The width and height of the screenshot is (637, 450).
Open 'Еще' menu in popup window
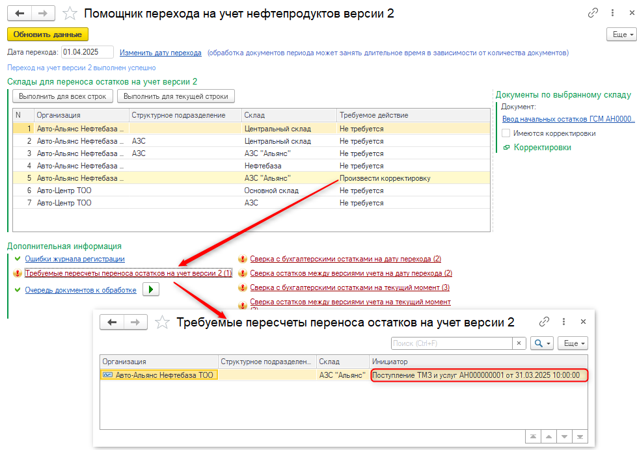pos(573,343)
